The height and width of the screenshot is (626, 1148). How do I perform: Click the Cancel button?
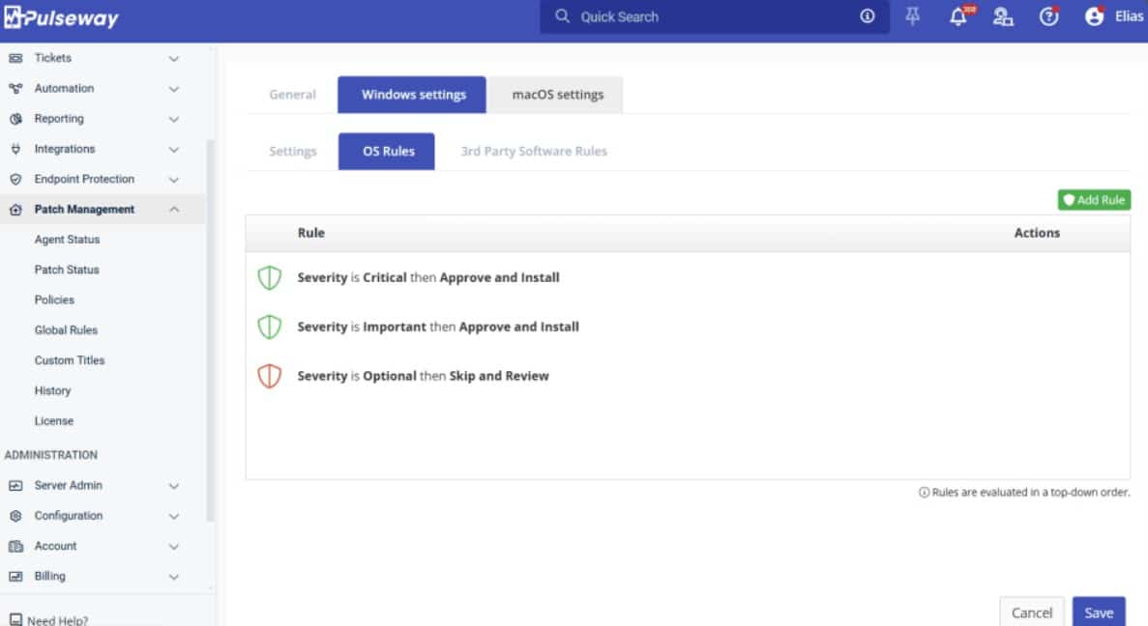coord(1032,612)
